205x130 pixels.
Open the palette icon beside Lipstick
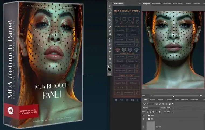(137, 71)
